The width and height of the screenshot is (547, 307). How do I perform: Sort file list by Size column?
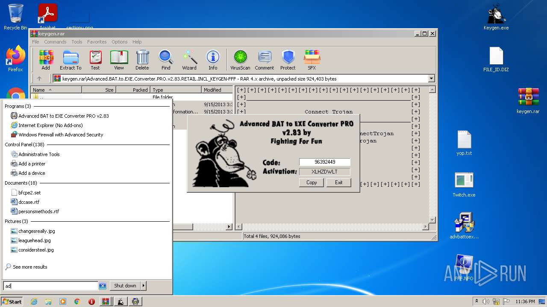click(x=99, y=90)
